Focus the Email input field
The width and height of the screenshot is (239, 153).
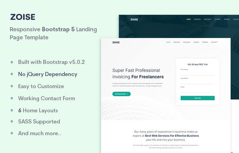pos(197,91)
